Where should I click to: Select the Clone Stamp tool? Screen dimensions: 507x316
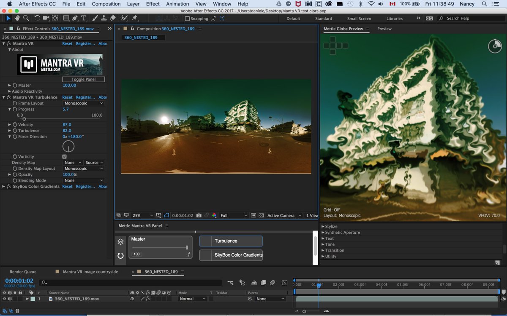[x=104, y=18]
